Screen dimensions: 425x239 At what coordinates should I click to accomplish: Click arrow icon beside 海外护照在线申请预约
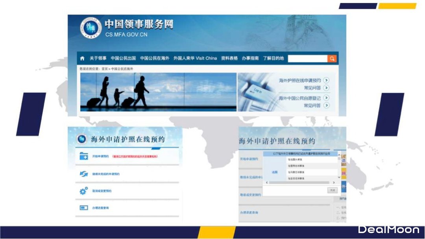point(326,81)
